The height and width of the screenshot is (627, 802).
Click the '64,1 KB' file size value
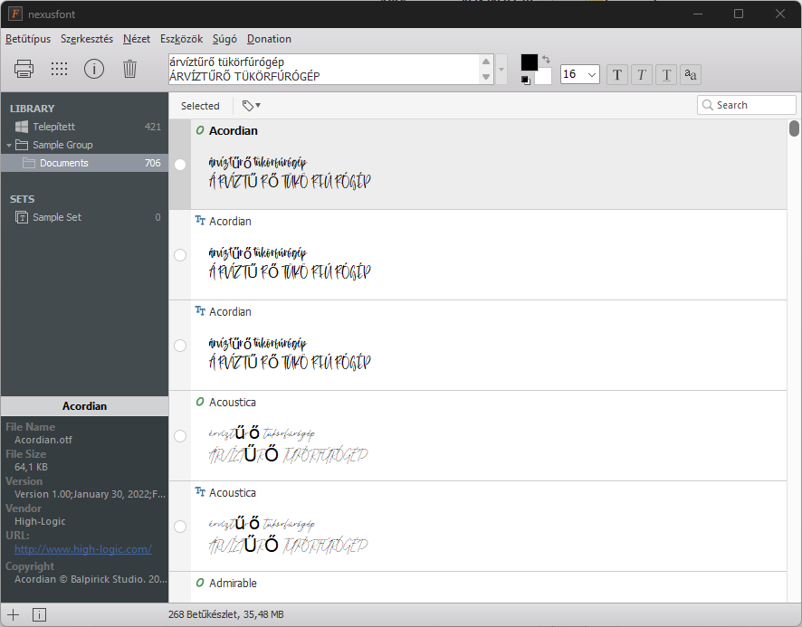31,467
